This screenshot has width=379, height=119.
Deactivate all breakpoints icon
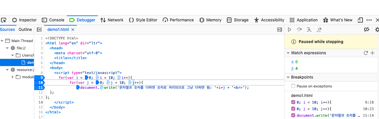click(367, 30)
